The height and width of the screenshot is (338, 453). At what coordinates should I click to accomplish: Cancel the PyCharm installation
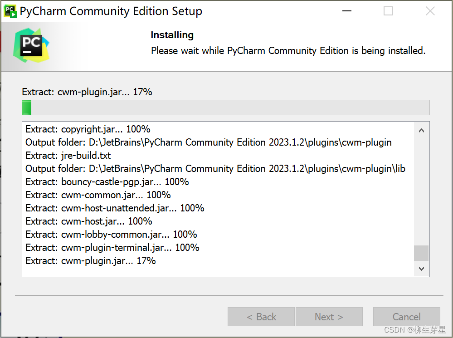click(x=406, y=317)
